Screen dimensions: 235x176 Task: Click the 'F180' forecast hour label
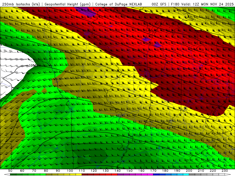pyautogui.click(x=175, y=4)
